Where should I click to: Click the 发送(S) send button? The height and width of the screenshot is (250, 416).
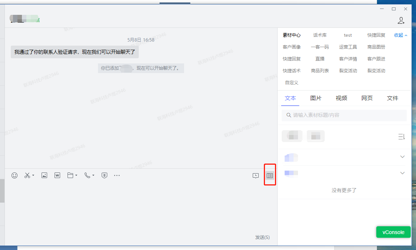tap(262, 237)
